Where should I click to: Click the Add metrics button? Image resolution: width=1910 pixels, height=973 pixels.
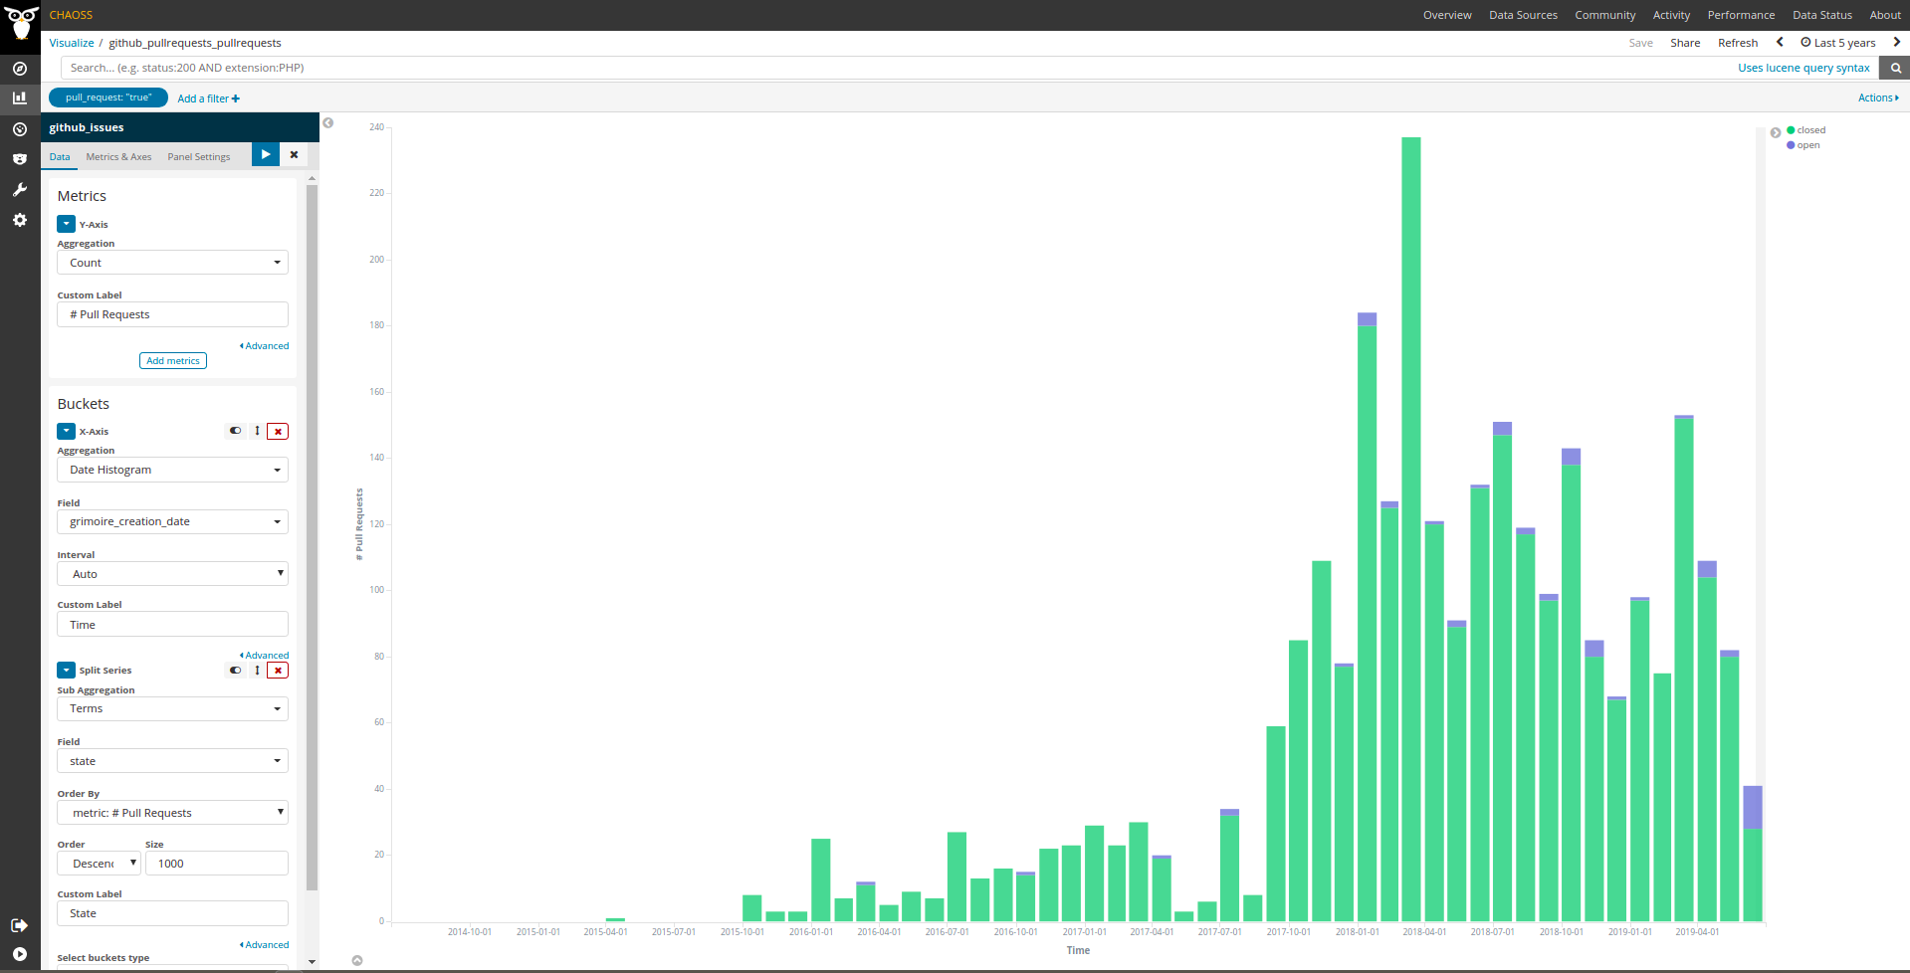pyautogui.click(x=173, y=361)
